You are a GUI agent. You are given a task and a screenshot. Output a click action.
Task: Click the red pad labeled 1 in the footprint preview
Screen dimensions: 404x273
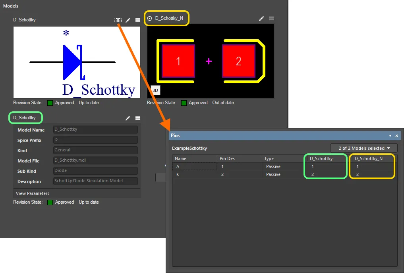[178, 61]
